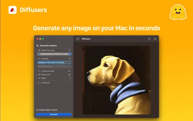Click the Step count value 25
Screen dimensions: 193x121
pos(69,75)
